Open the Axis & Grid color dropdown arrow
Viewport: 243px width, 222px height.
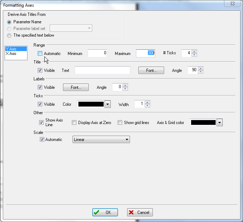pyautogui.click(x=220, y=123)
